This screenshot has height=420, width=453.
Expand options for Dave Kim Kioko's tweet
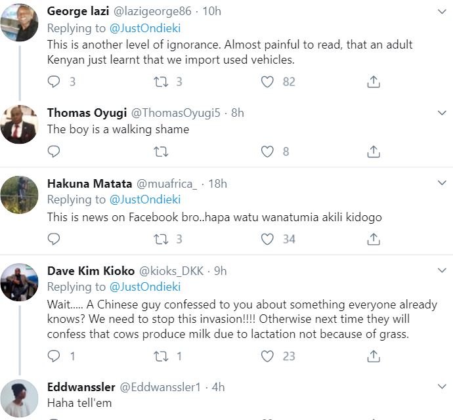click(x=442, y=270)
